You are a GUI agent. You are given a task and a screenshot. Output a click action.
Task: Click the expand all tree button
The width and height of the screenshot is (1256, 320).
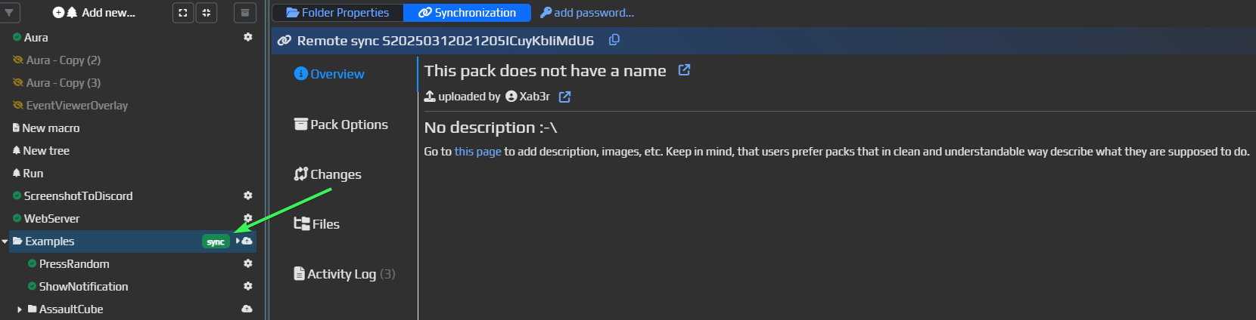point(183,13)
